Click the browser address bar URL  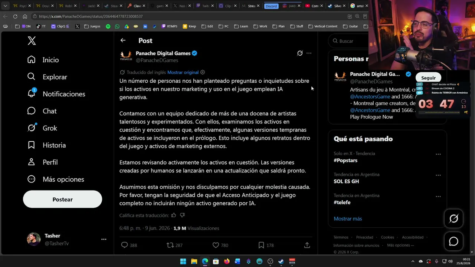91,16
